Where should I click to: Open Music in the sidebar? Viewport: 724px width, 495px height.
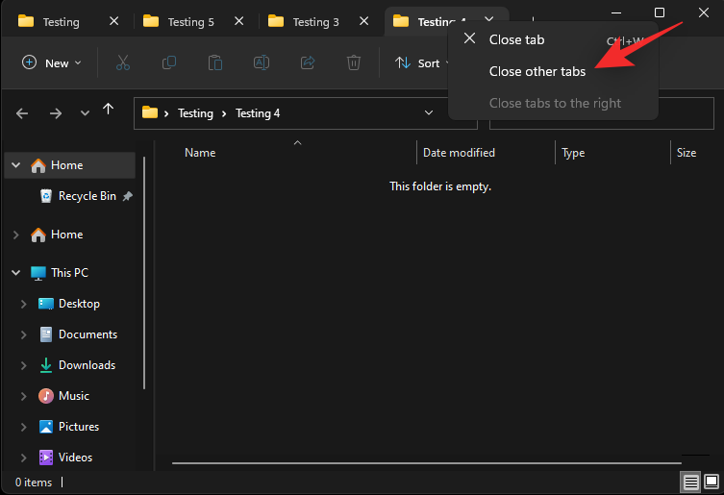coord(64,396)
